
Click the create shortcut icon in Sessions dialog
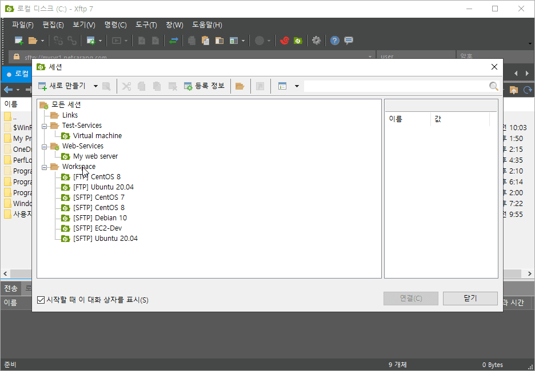click(x=260, y=86)
